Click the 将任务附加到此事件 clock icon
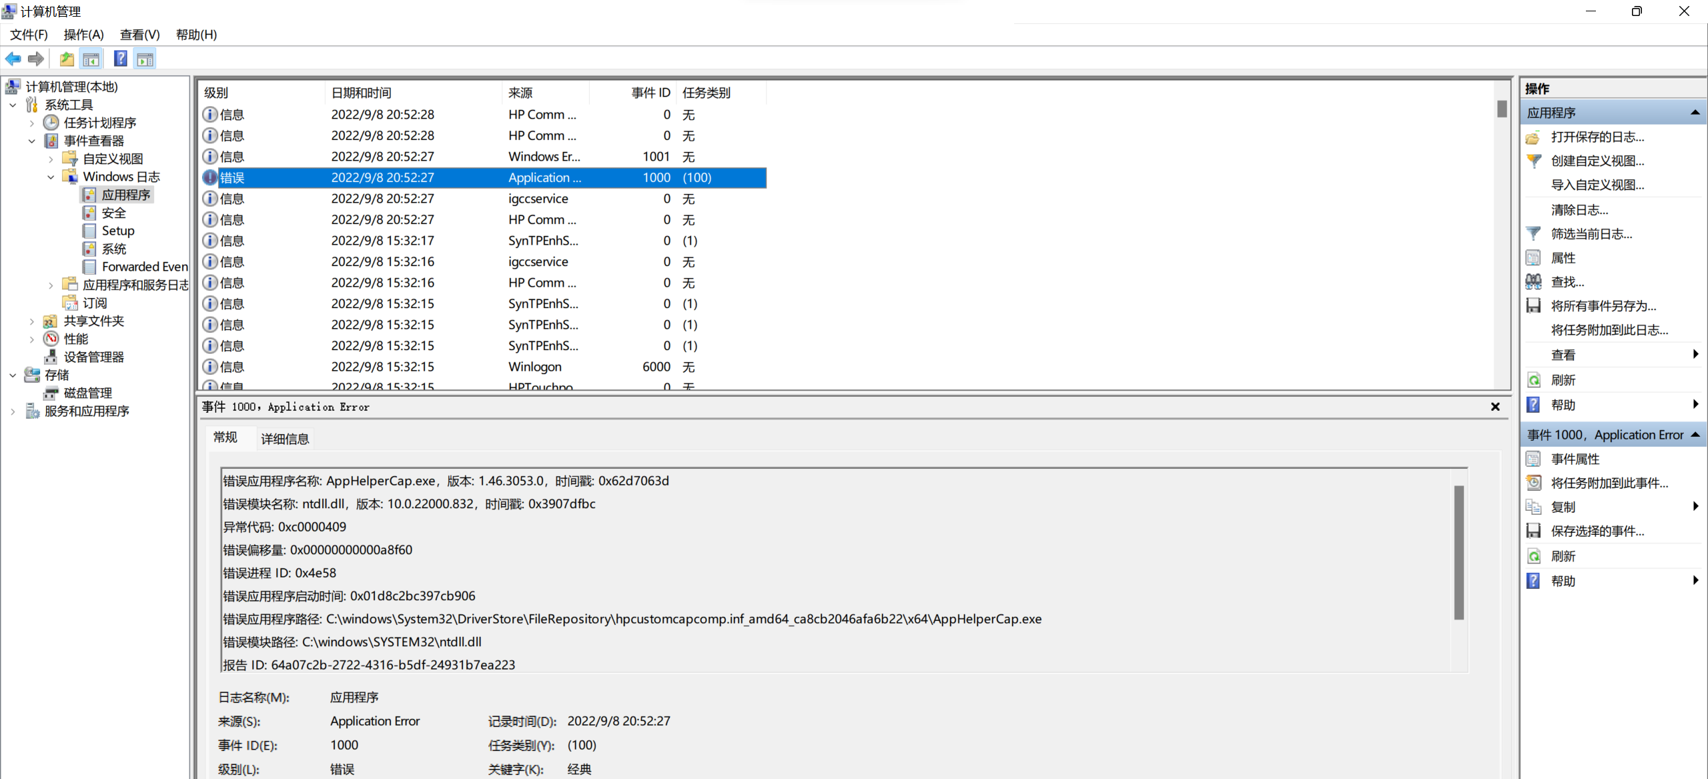Viewport: 1708px width, 779px height. click(x=1534, y=483)
